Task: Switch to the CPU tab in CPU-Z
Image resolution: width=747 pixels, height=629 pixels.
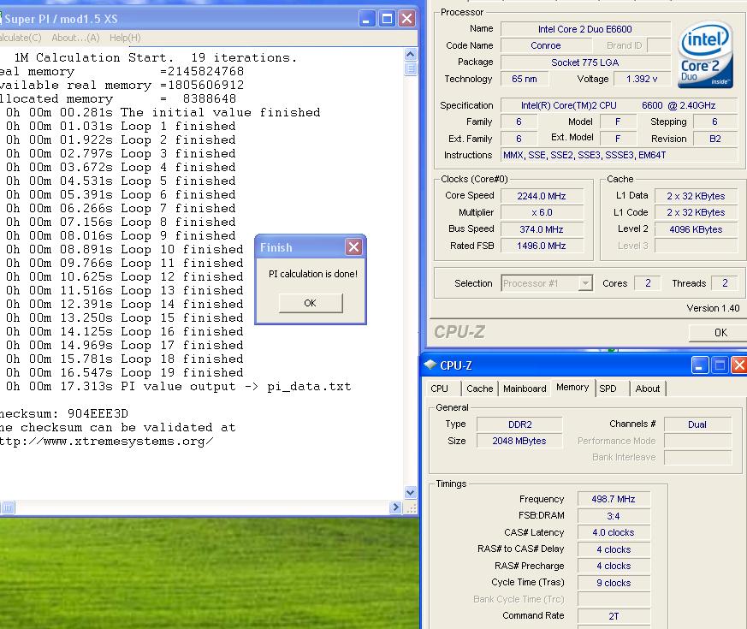Action: pos(439,389)
